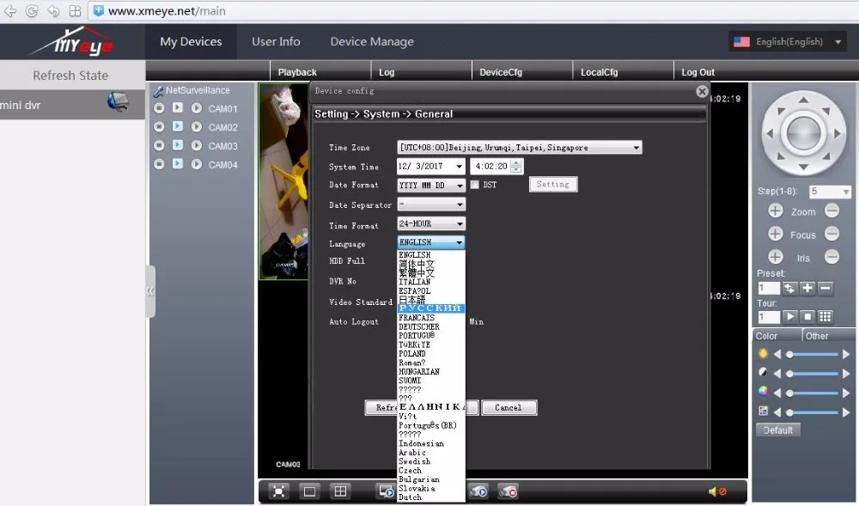The image size is (859, 506).
Task: Click the fullscreen view icon in bottom toolbar
Action: pyautogui.click(x=278, y=491)
